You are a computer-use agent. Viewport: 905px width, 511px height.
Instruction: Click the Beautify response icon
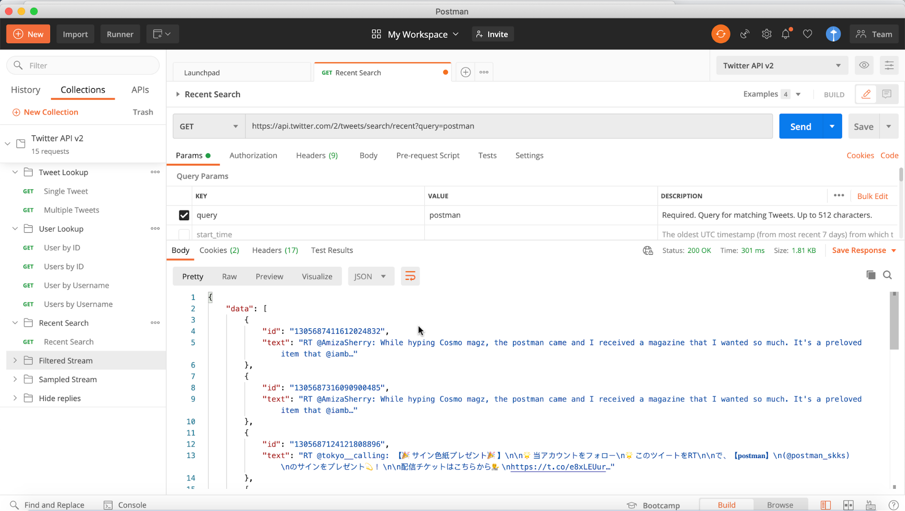pos(409,276)
